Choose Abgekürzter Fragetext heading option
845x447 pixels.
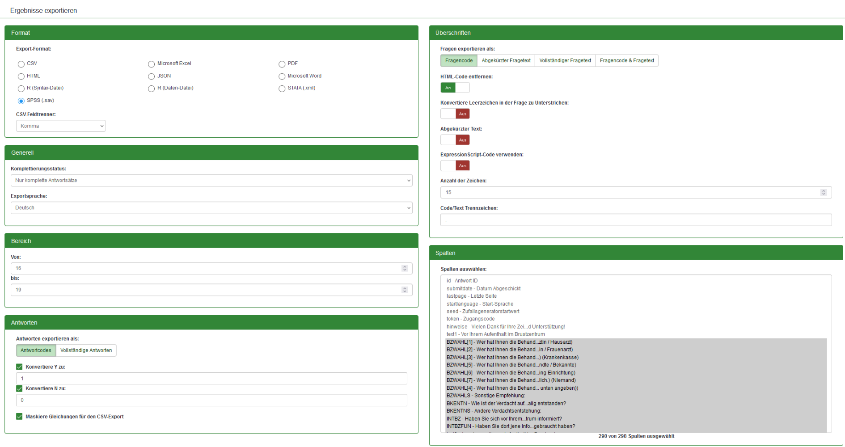click(x=506, y=61)
